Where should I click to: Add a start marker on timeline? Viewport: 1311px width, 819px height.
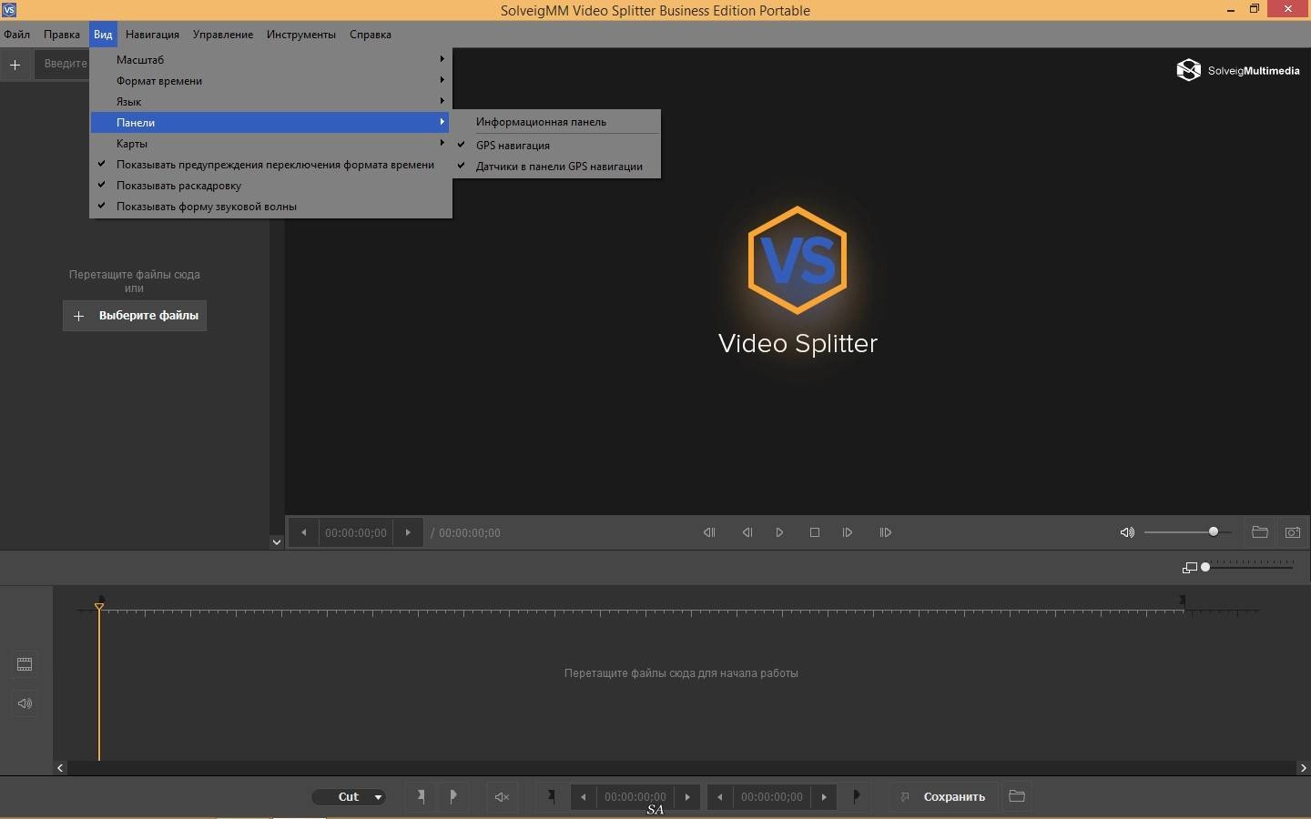pyautogui.click(x=421, y=796)
